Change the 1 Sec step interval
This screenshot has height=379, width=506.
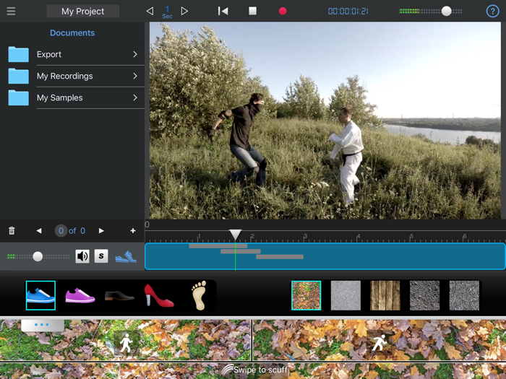167,12
